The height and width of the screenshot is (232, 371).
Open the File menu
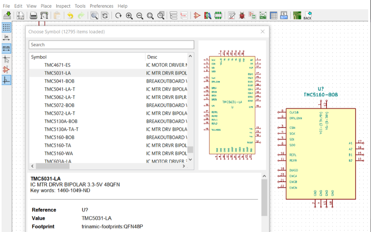[6, 6]
